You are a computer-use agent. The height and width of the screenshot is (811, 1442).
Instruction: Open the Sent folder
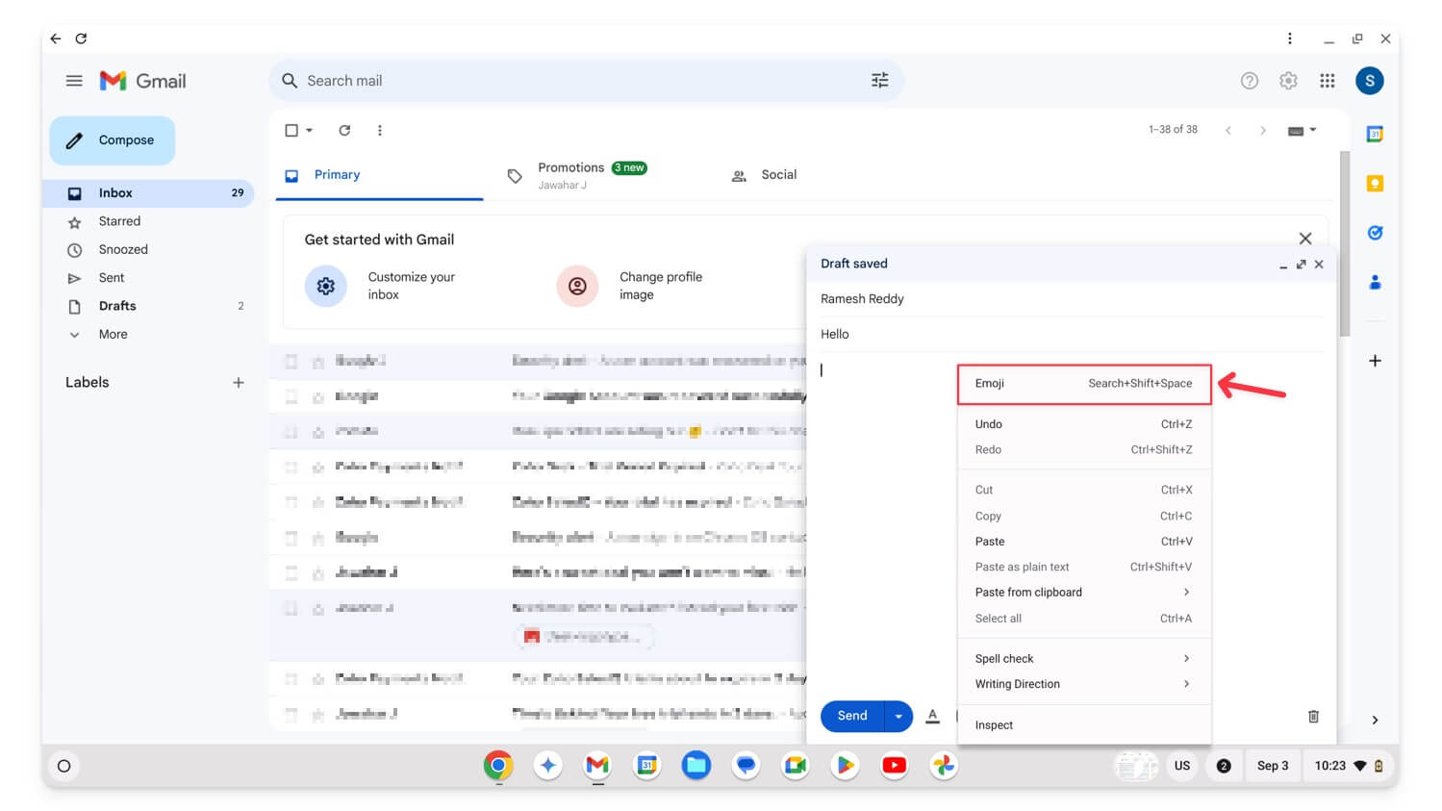pyautogui.click(x=112, y=278)
